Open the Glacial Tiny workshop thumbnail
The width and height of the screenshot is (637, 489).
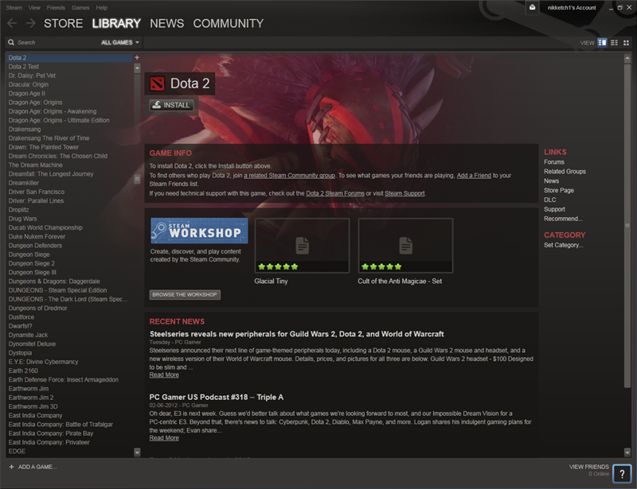click(x=302, y=245)
